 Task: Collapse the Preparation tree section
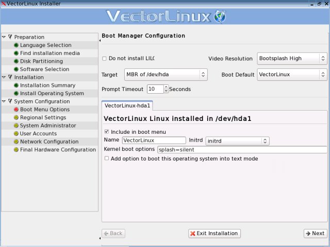pyautogui.click(x=4, y=37)
